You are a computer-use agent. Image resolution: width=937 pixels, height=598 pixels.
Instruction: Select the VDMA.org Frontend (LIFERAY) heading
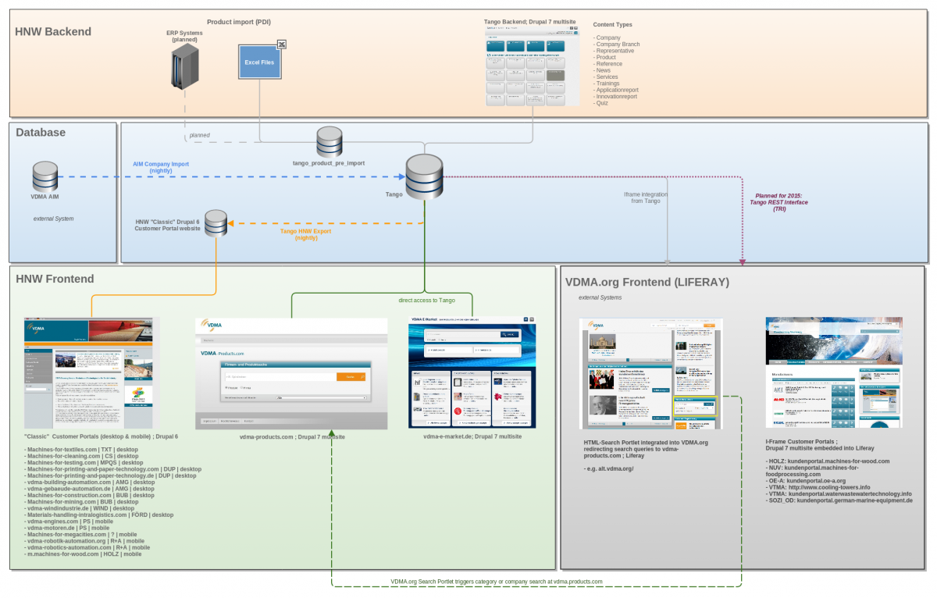point(647,282)
